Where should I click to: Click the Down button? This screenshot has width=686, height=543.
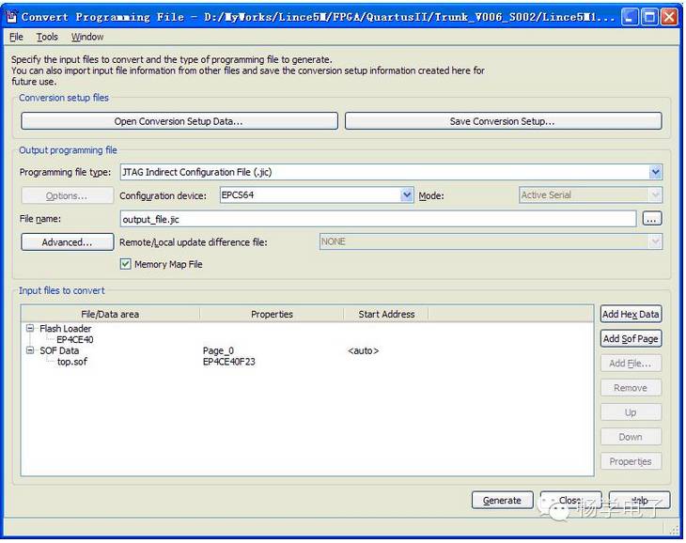631,436
